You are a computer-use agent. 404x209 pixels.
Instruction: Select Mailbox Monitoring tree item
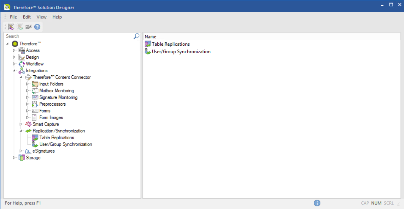56,91
